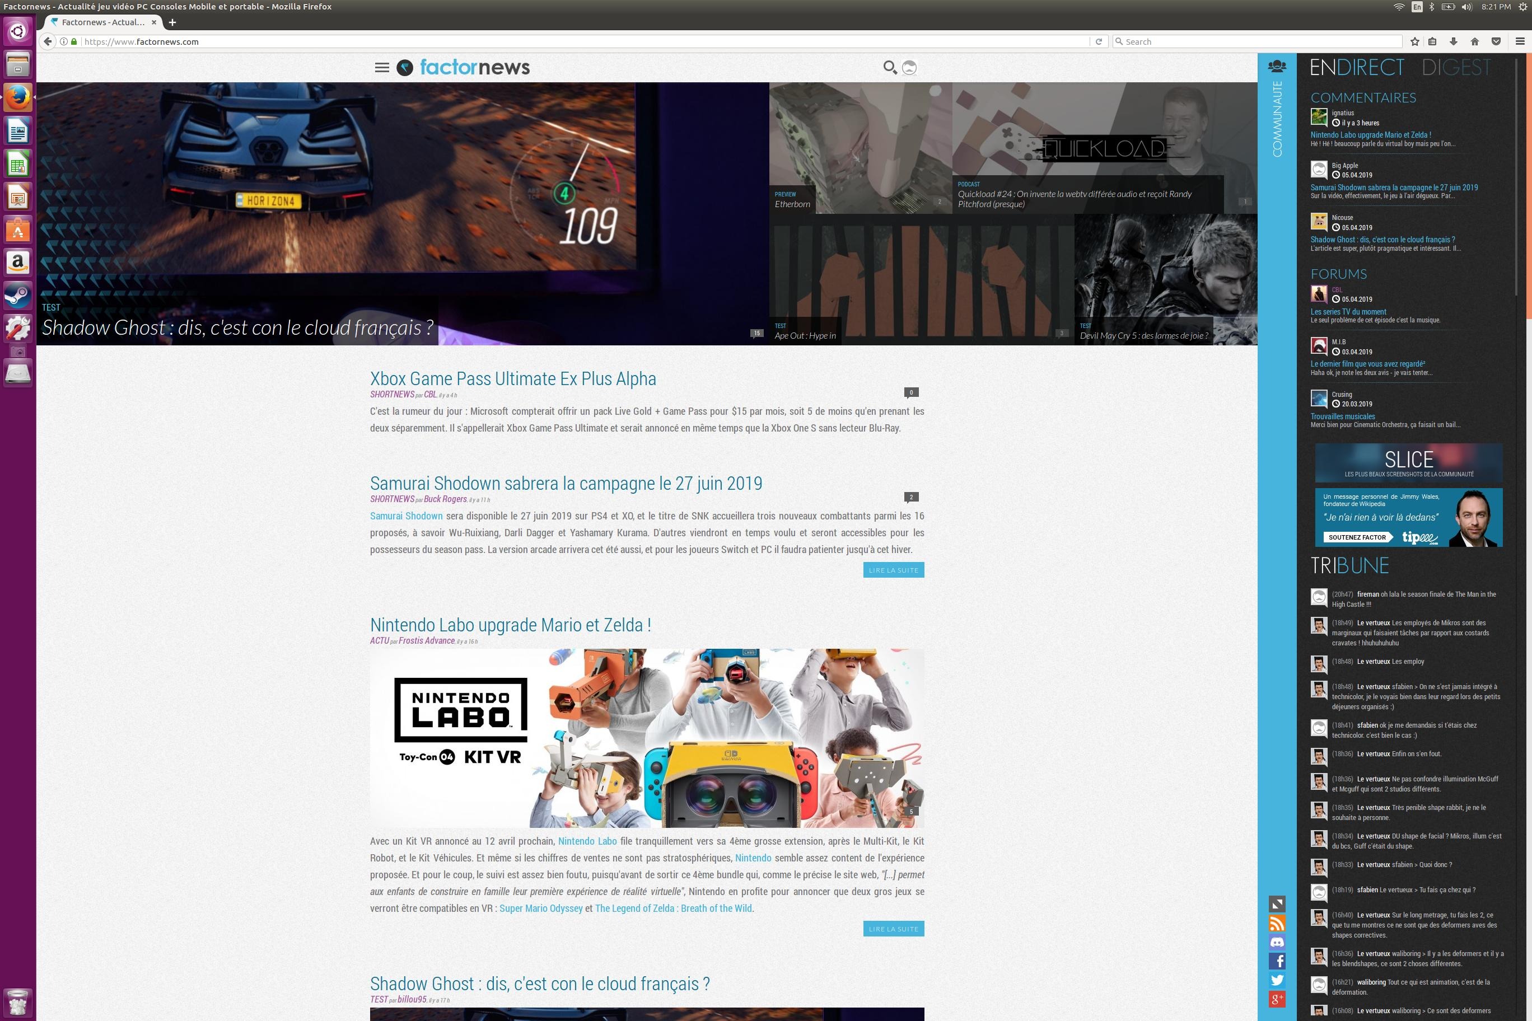Open the TRIBUNE section heading
Image resolution: width=1532 pixels, height=1021 pixels.
[1349, 565]
